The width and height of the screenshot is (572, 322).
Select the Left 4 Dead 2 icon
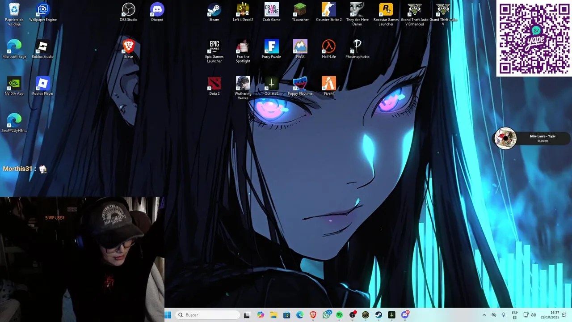pos(243,13)
